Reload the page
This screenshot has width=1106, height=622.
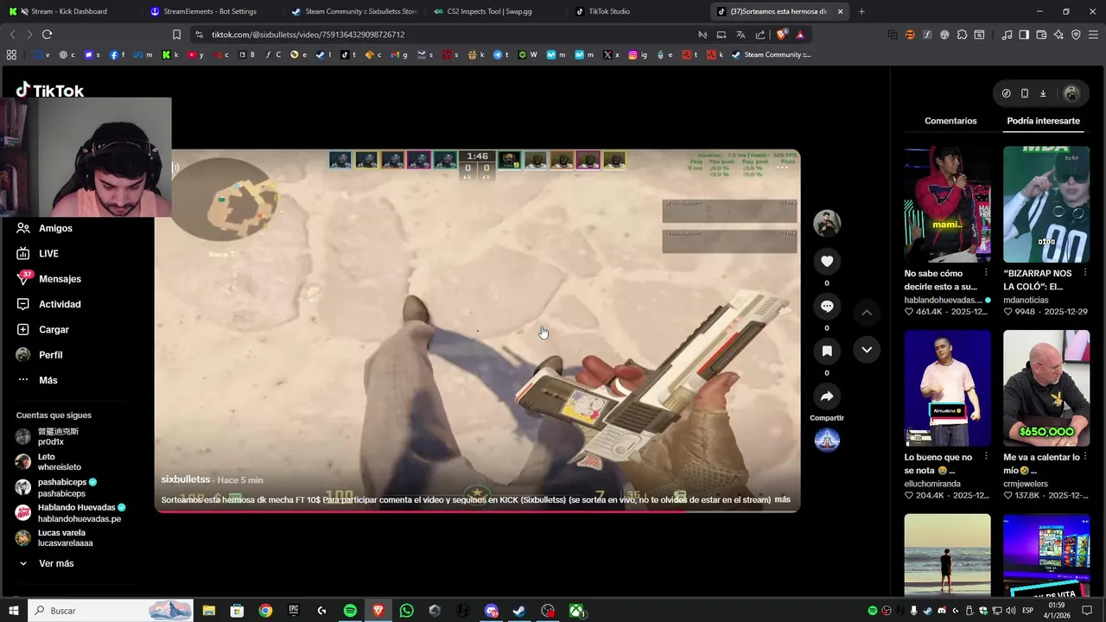(x=47, y=35)
